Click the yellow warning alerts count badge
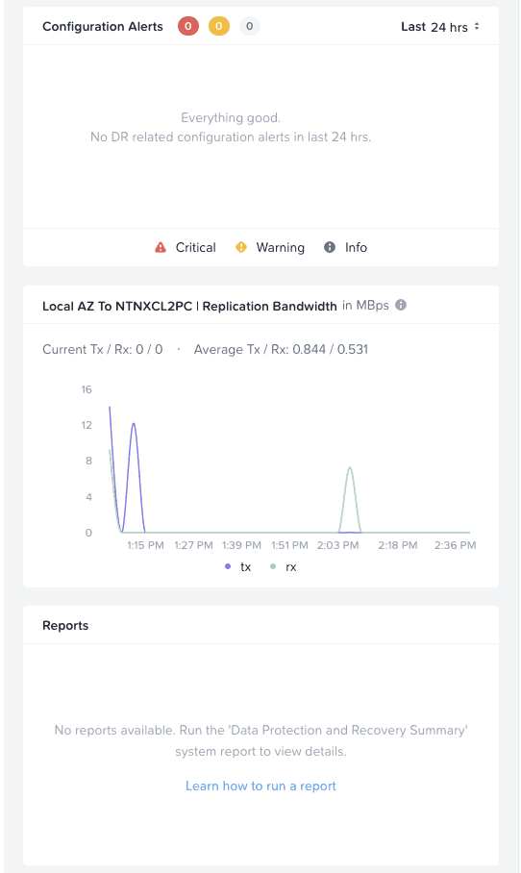The height and width of the screenshot is (873, 521). pos(219,26)
